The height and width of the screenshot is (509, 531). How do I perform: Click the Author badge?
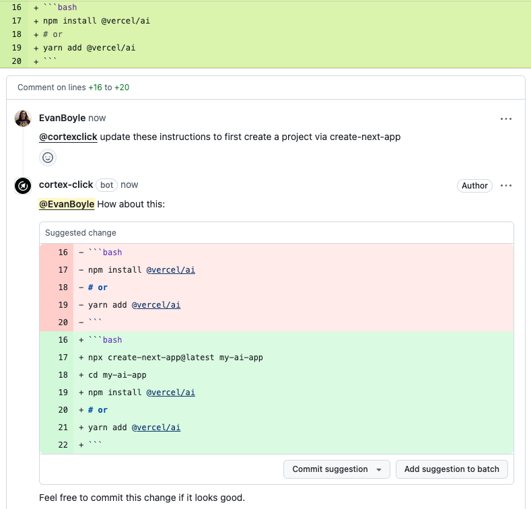[x=474, y=186]
